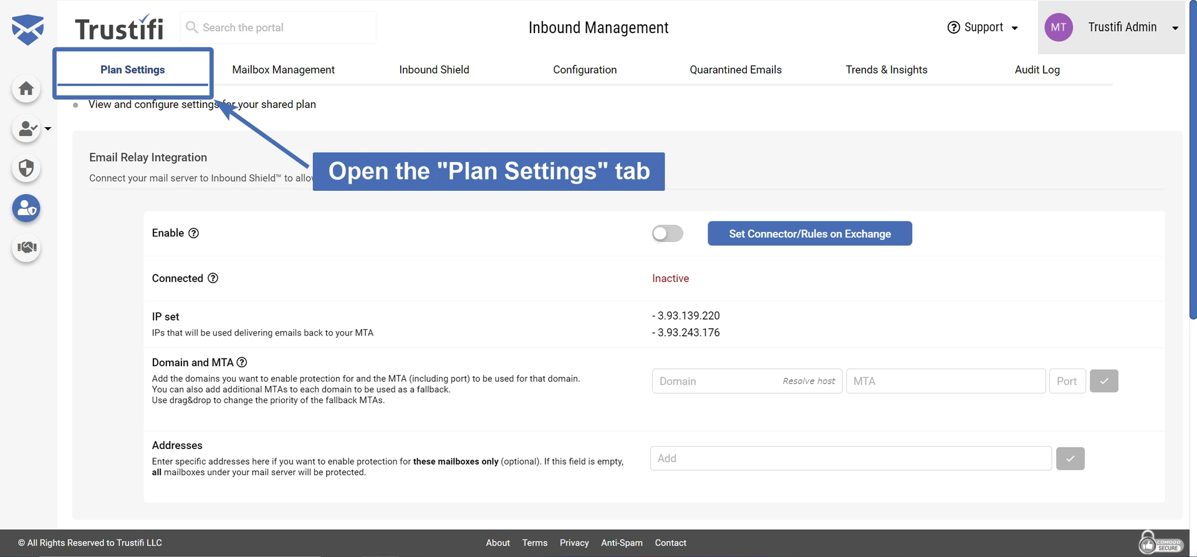Open the Terms footer link
This screenshot has height=557, width=1197.
(x=535, y=543)
